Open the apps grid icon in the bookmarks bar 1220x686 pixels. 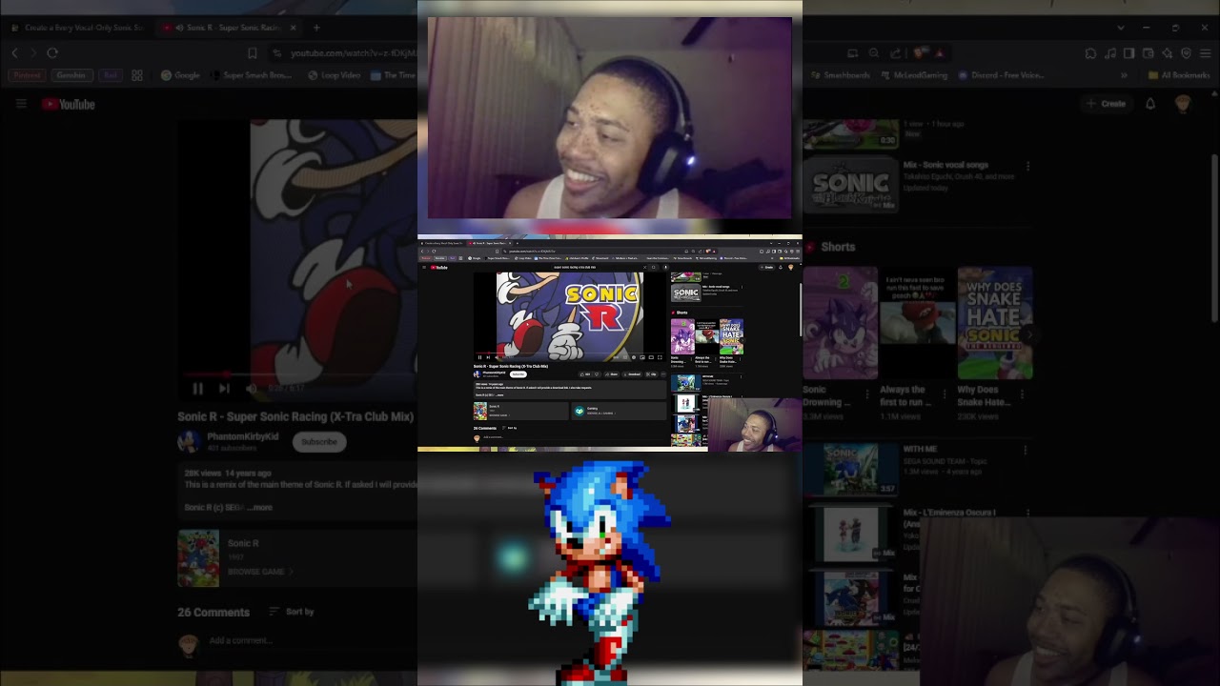pyautogui.click(x=137, y=75)
